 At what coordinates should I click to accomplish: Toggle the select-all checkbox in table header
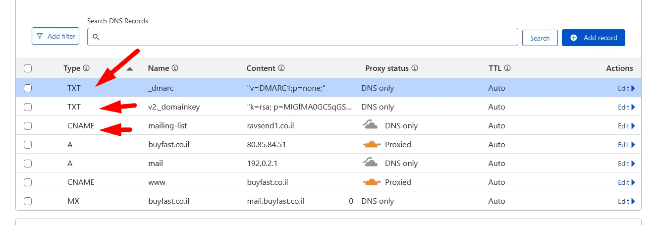28,68
